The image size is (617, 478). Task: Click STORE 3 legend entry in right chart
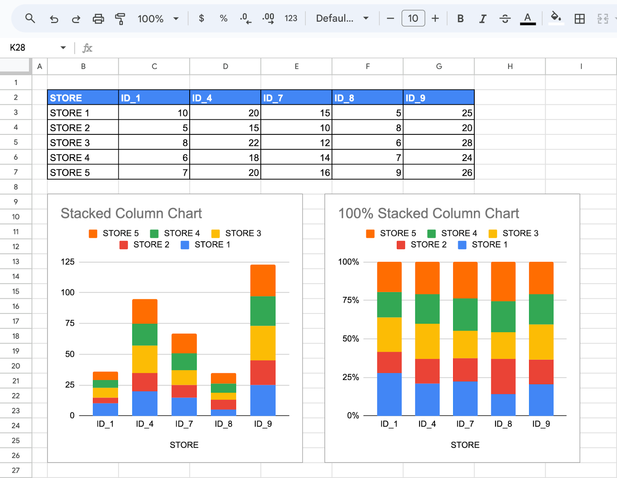514,233
